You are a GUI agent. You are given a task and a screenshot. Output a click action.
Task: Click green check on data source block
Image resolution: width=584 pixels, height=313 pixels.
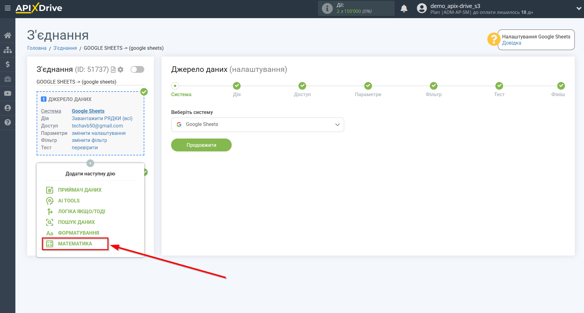click(144, 92)
